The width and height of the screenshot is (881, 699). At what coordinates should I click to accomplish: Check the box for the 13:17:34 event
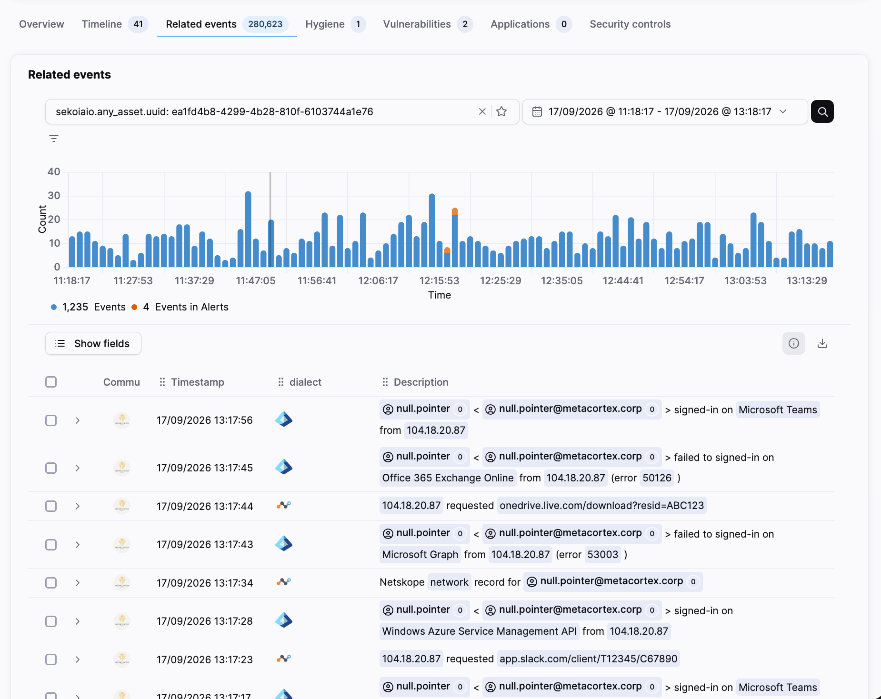pyautogui.click(x=51, y=583)
